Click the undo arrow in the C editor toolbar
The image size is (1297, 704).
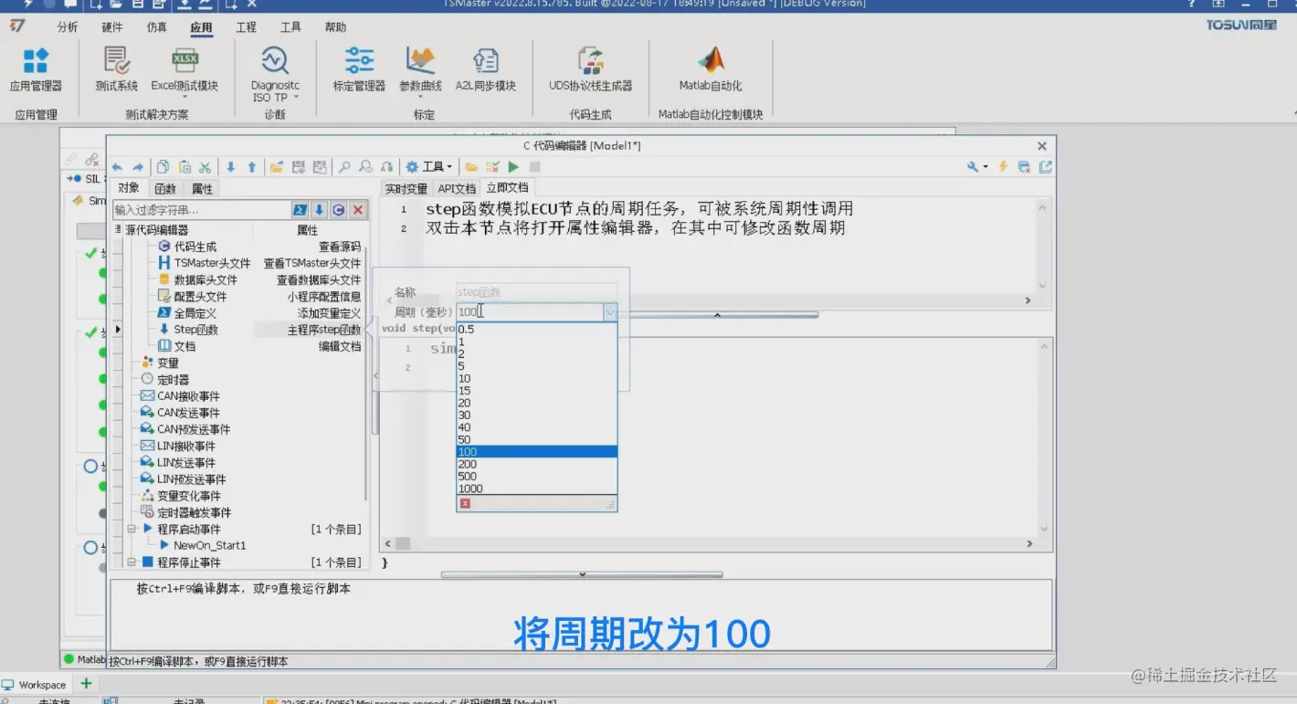pos(117,167)
